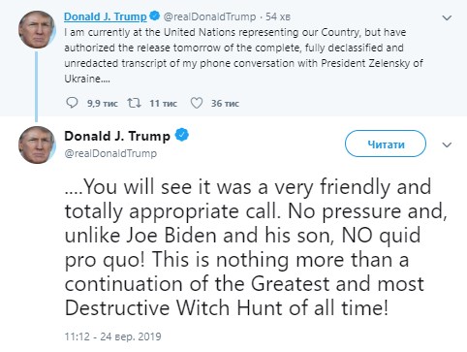Expand the chevron menu next to the Читати button

(447, 144)
